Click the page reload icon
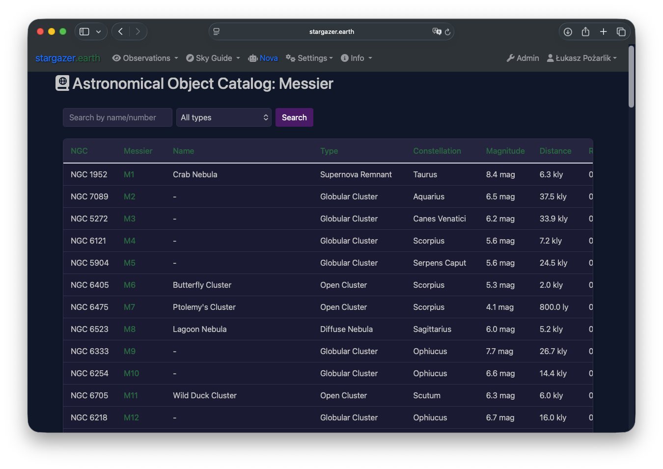This screenshot has height=469, width=663. coord(447,32)
